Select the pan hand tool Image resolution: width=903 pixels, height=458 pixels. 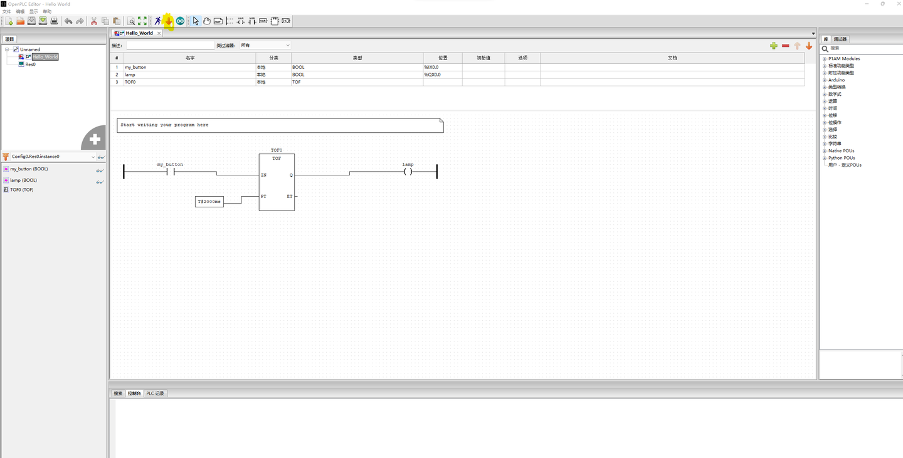(207, 21)
